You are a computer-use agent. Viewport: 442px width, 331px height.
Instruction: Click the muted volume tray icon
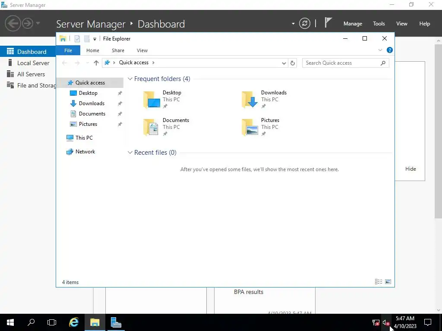pyautogui.click(x=386, y=322)
